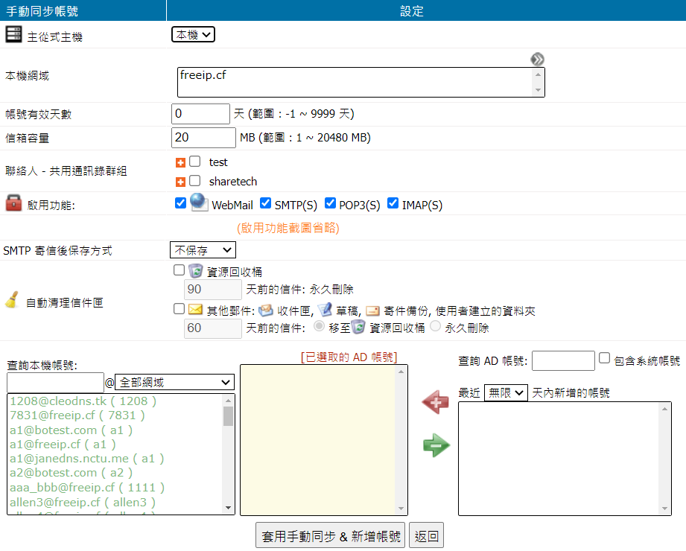Click the envelope icon beside 其他郵件

click(x=196, y=310)
